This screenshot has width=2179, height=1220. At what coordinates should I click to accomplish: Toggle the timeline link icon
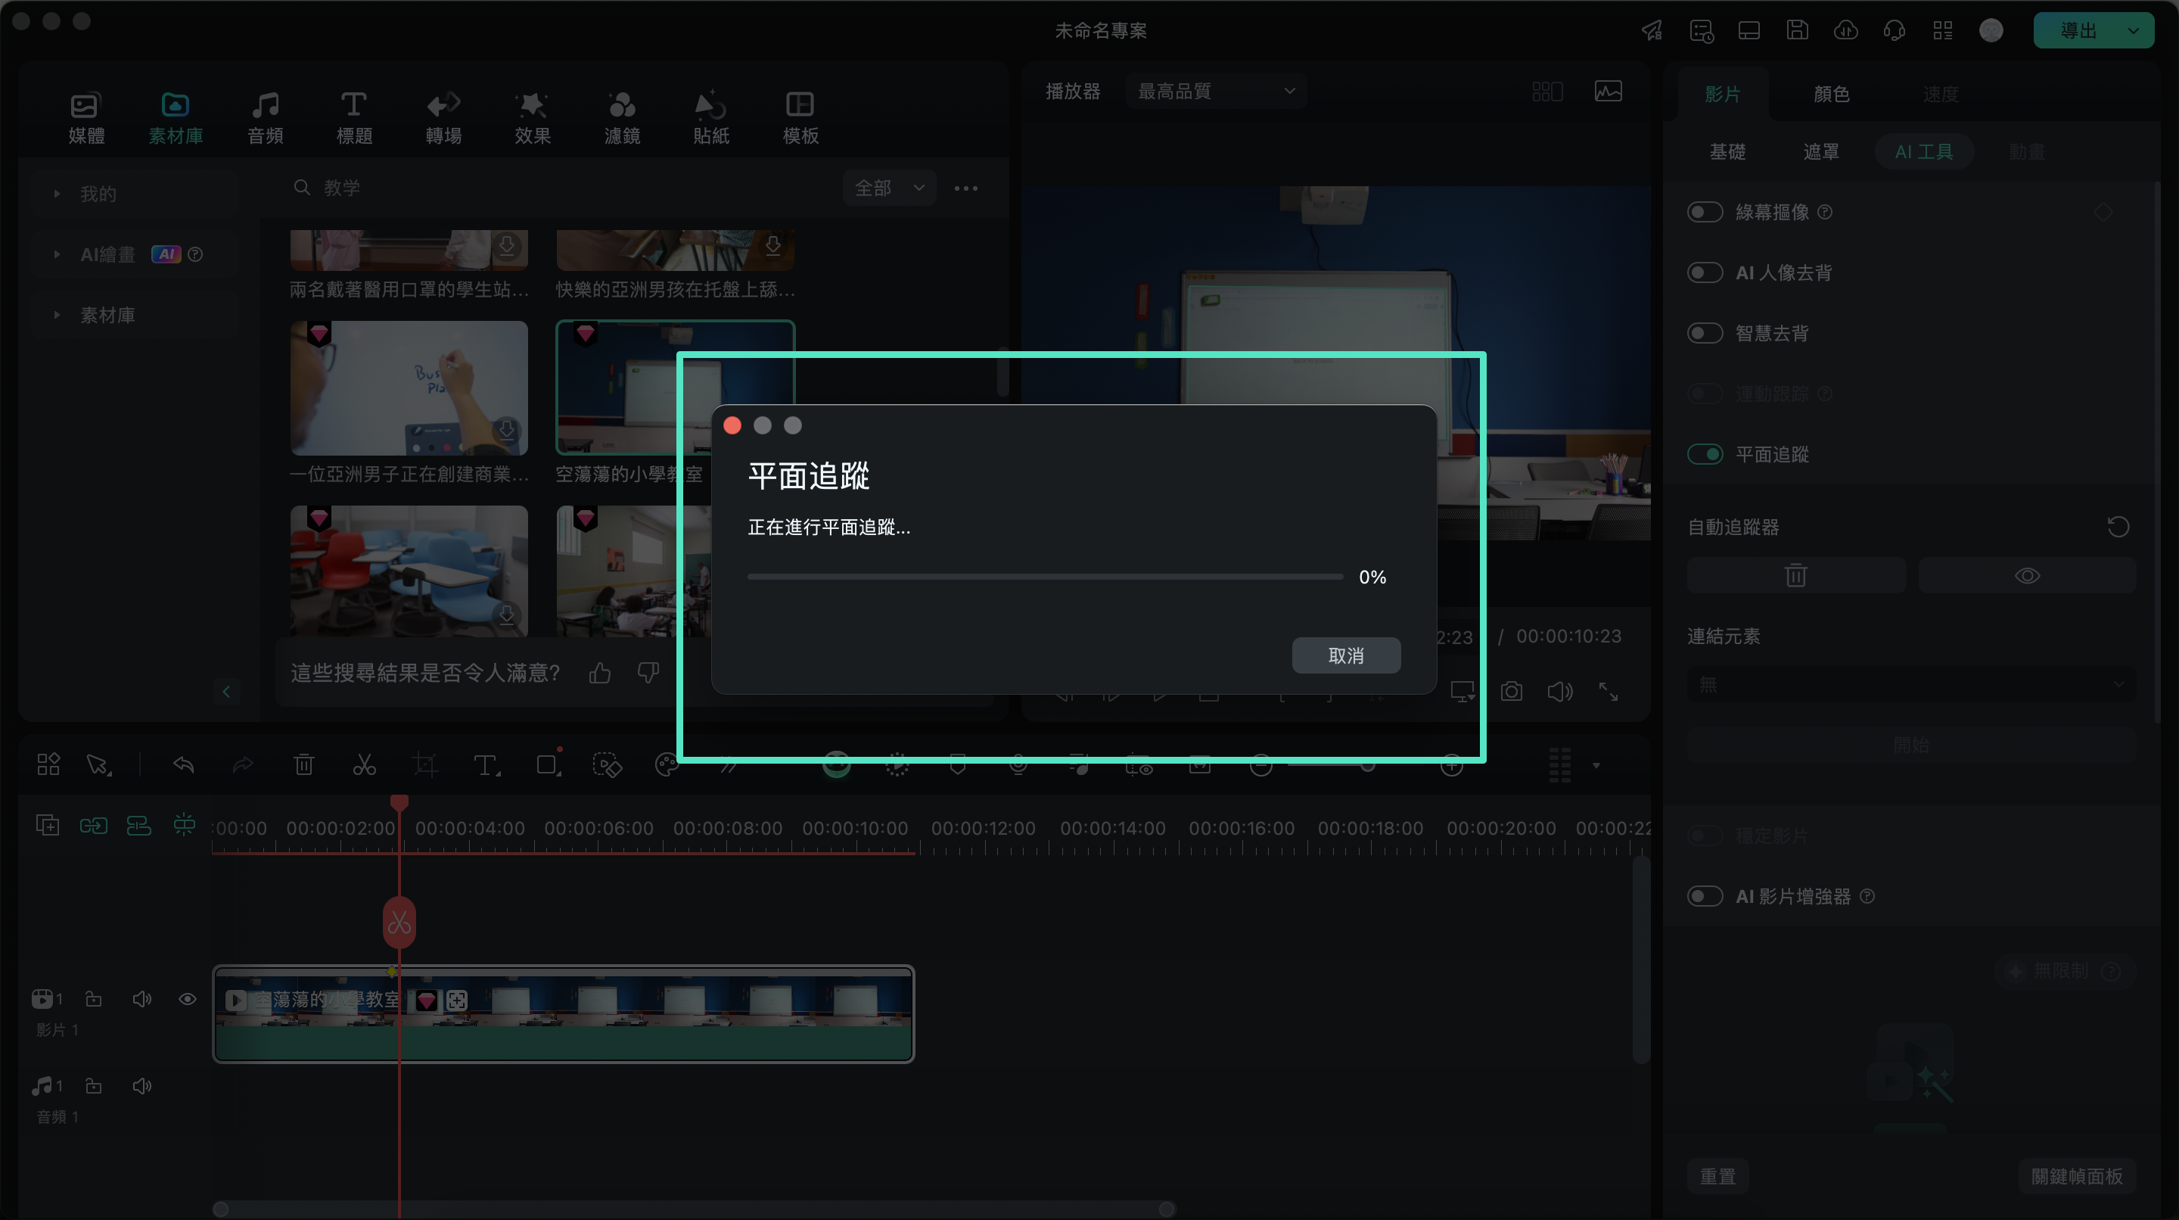click(93, 825)
